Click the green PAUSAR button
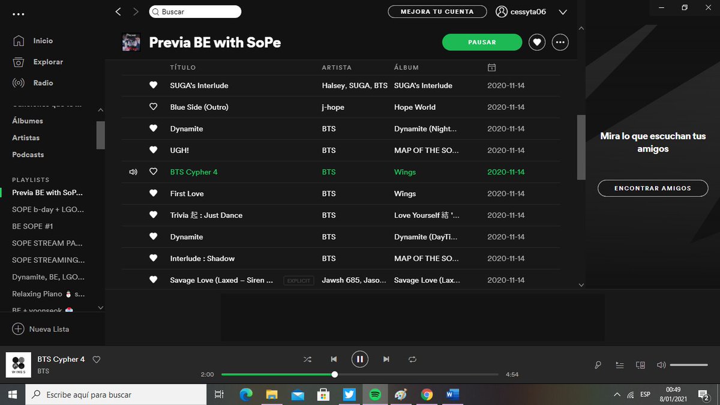The image size is (720, 405). [x=482, y=42]
